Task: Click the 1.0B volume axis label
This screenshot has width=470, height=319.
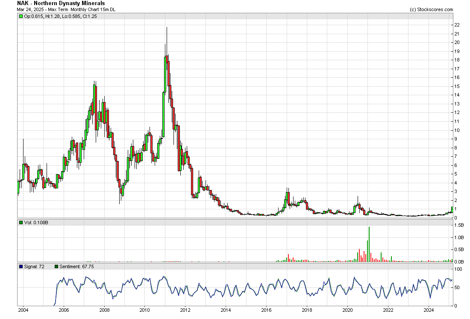Action: click(x=459, y=237)
